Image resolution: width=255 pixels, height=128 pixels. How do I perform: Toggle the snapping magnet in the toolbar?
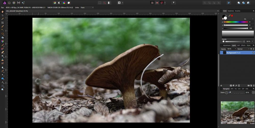point(161,3)
